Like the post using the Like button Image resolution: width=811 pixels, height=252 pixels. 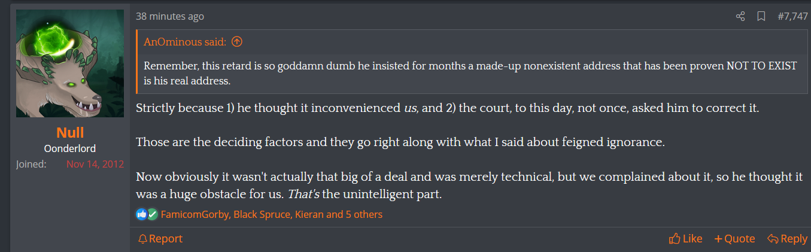(x=685, y=239)
